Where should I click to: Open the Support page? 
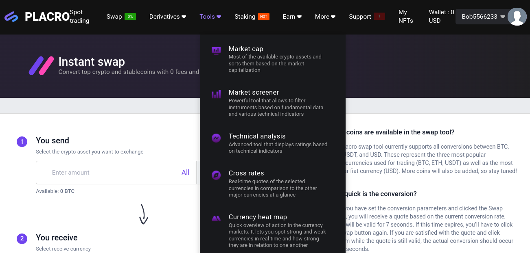[x=360, y=17]
